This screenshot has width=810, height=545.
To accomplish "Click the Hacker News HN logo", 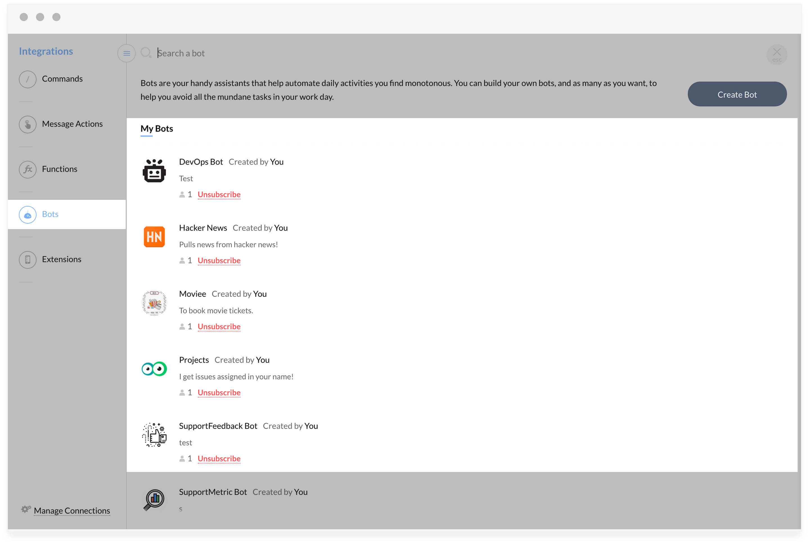I will coord(154,237).
